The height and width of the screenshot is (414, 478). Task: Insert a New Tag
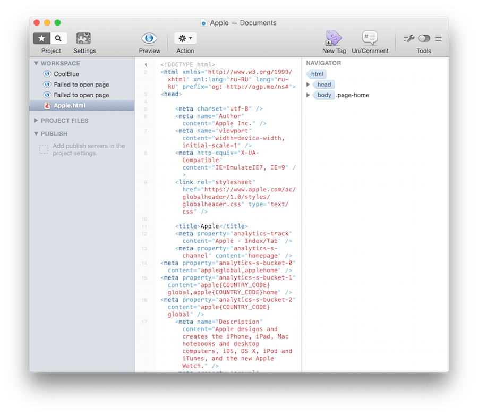(x=334, y=38)
